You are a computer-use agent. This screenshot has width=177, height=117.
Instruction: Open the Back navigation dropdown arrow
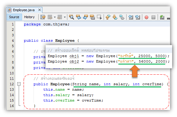55,17
